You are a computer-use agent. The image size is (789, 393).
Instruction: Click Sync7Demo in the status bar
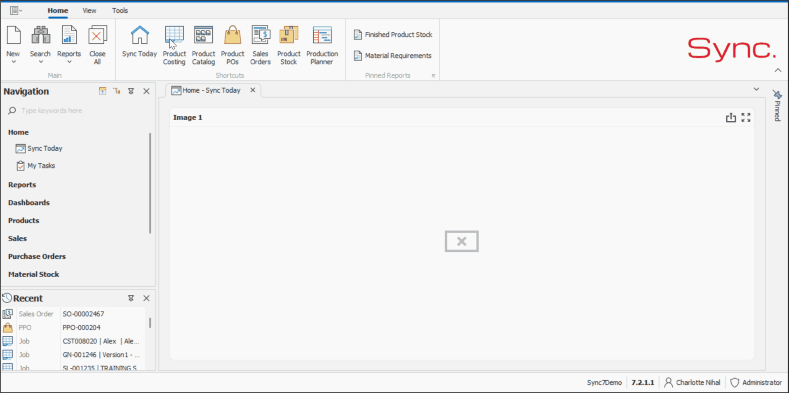point(604,383)
